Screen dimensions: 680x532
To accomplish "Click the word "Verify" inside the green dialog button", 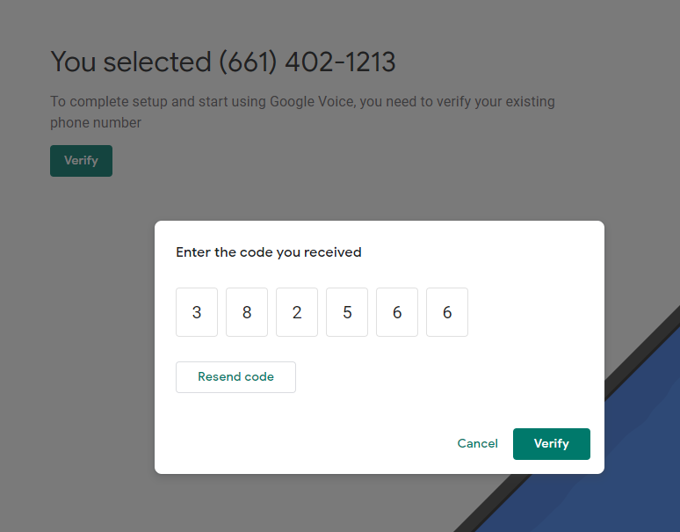I will pyautogui.click(x=552, y=443).
